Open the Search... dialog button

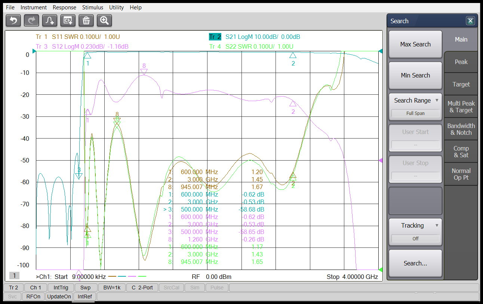tap(415, 263)
